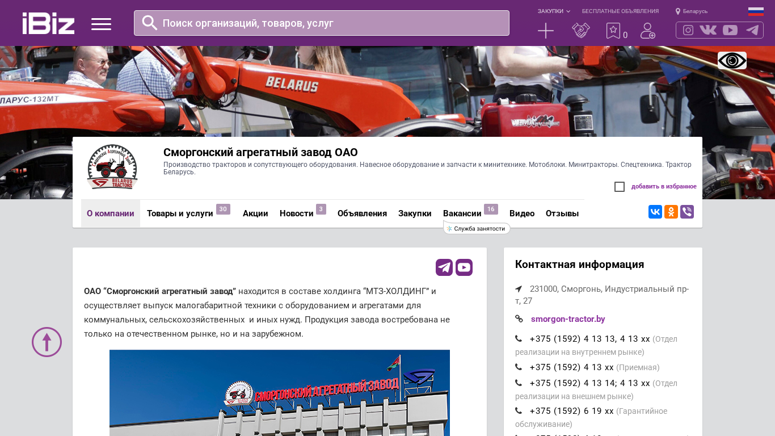Choose the Беларусь location selector
The width and height of the screenshot is (775, 436).
coord(692,11)
